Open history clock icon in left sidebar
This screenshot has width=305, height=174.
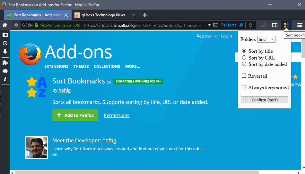(5, 43)
